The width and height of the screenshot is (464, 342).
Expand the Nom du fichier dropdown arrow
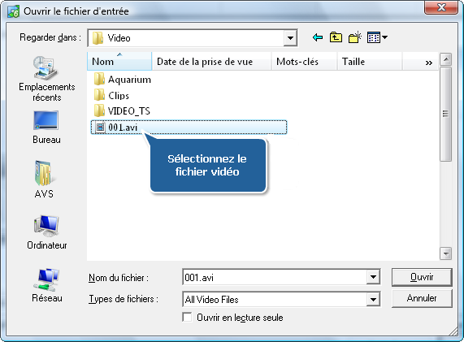373,277
